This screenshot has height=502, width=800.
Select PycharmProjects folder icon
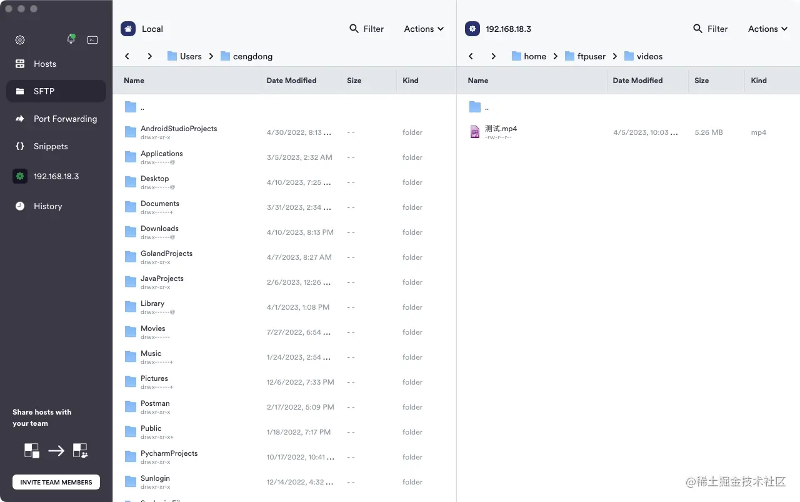[131, 456]
